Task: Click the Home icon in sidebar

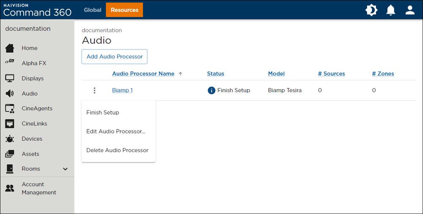Action: pyautogui.click(x=10, y=48)
